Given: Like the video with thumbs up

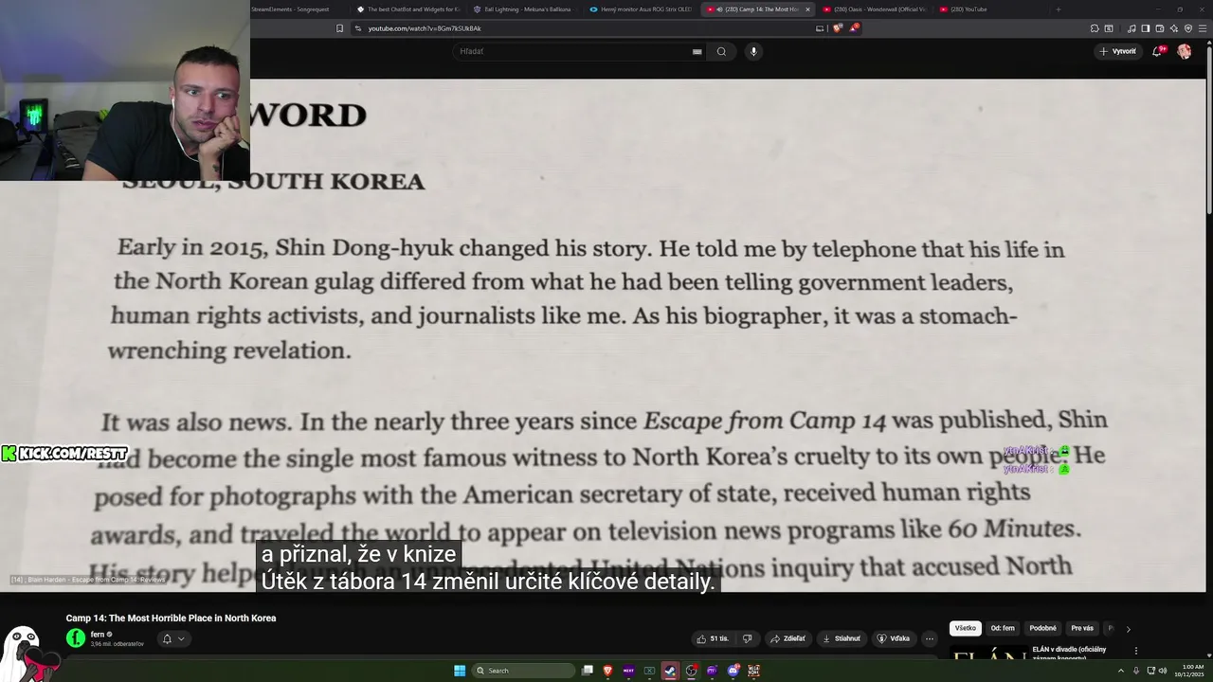Looking at the screenshot, I should coord(713,638).
